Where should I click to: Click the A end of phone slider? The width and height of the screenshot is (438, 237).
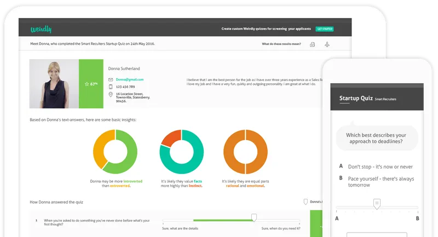point(337,218)
